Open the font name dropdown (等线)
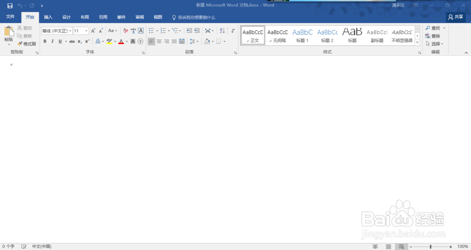This screenshot has height=250, width=471. 70,31
